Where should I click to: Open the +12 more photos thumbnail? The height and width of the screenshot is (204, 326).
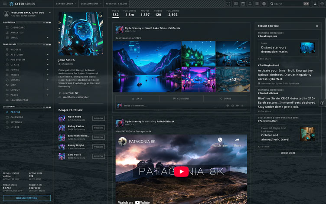click(233, 79)
